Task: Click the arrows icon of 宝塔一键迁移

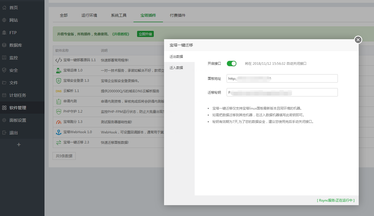Action: [59, 143]
